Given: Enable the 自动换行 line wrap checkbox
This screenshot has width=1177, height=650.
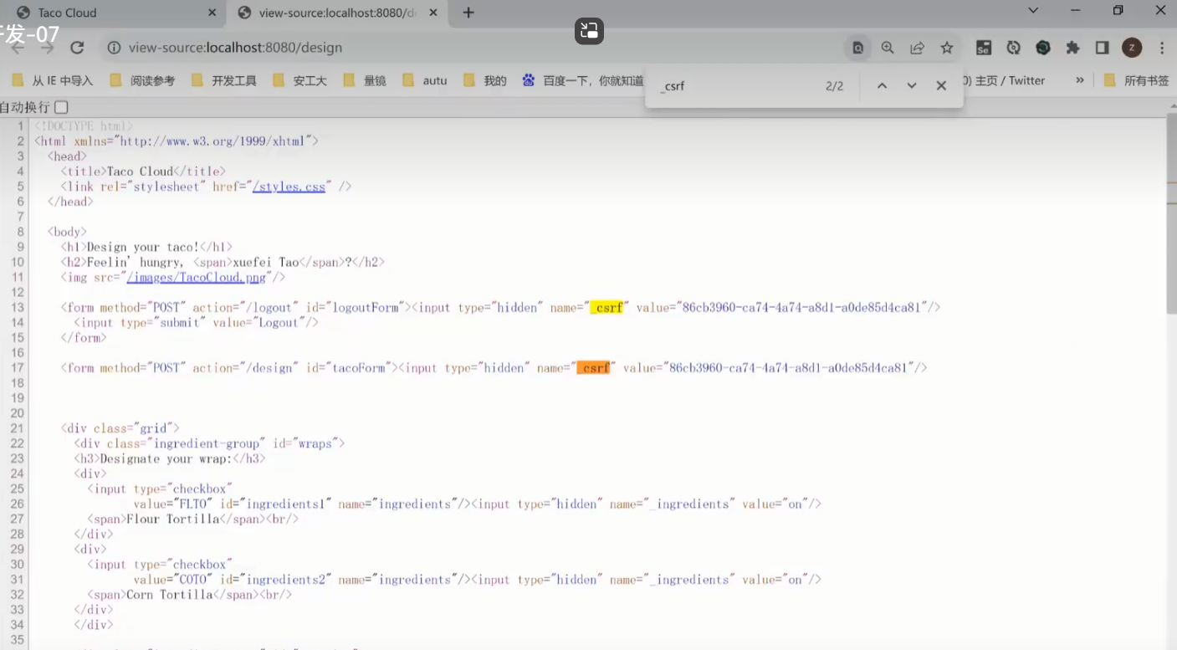Looking at the screenshot, I should [x=61, y=107].
